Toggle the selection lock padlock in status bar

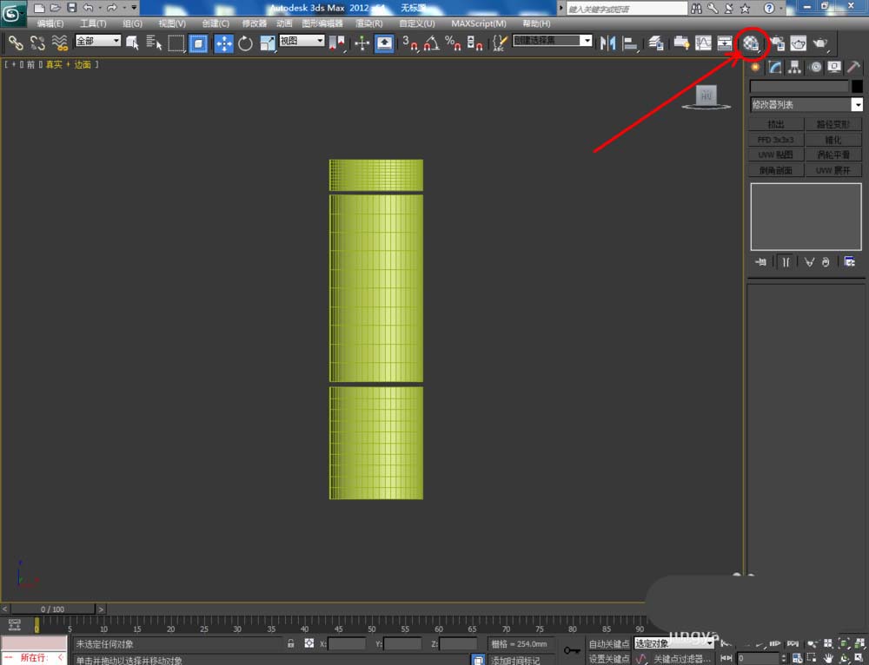tap(291, 643)
